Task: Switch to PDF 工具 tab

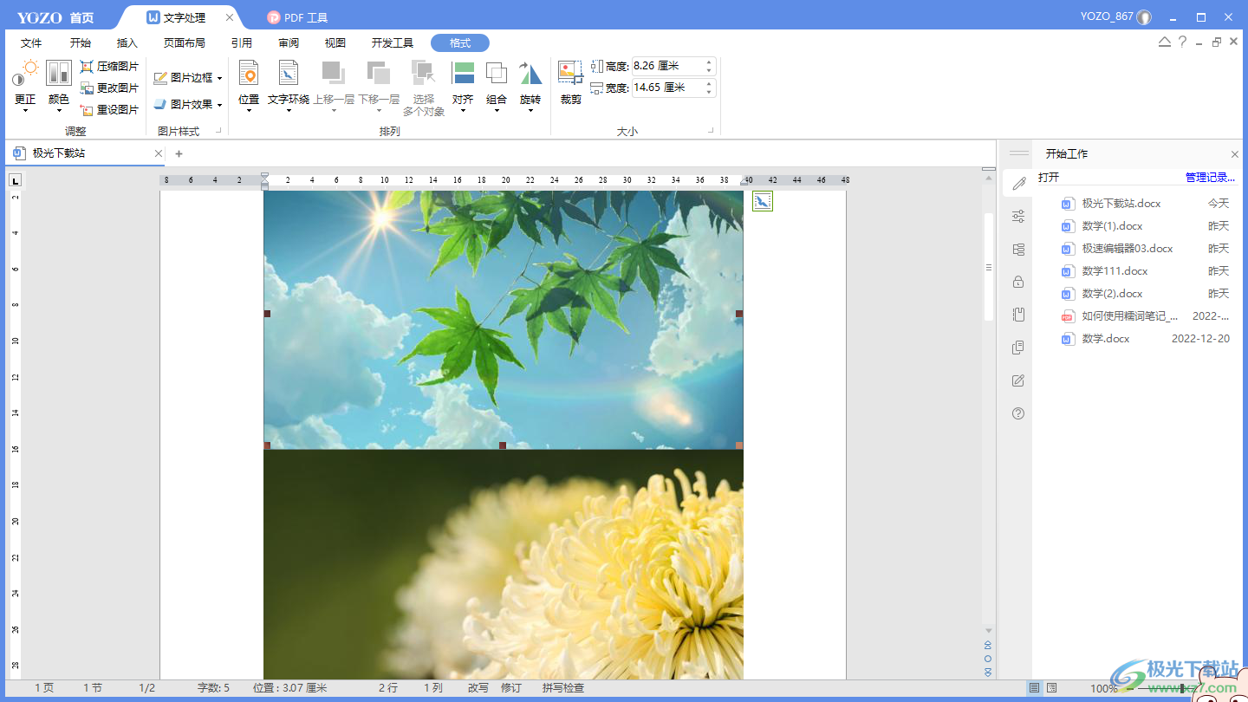Action: pyautogui.click(x=297, y=17)
